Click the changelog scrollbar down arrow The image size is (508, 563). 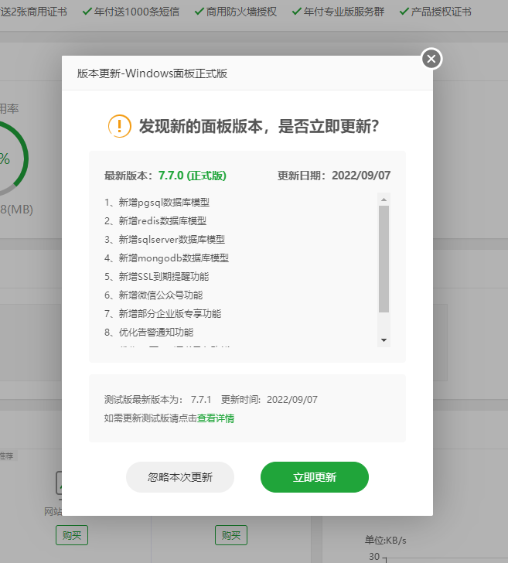coord(384,340)
